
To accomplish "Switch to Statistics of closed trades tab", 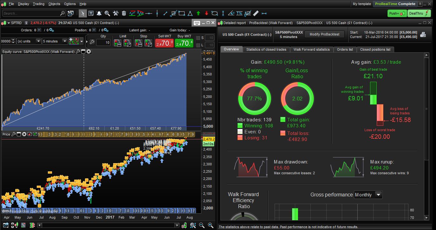I will coord(266,49).
